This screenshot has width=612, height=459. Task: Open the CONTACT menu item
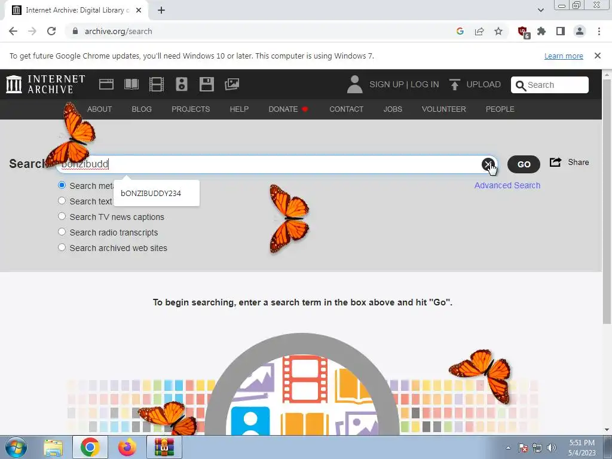pos(346,109)
